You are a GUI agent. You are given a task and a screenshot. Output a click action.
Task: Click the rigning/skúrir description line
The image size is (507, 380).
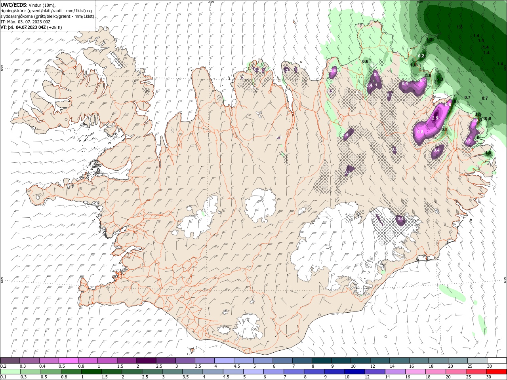click(46, 11)
